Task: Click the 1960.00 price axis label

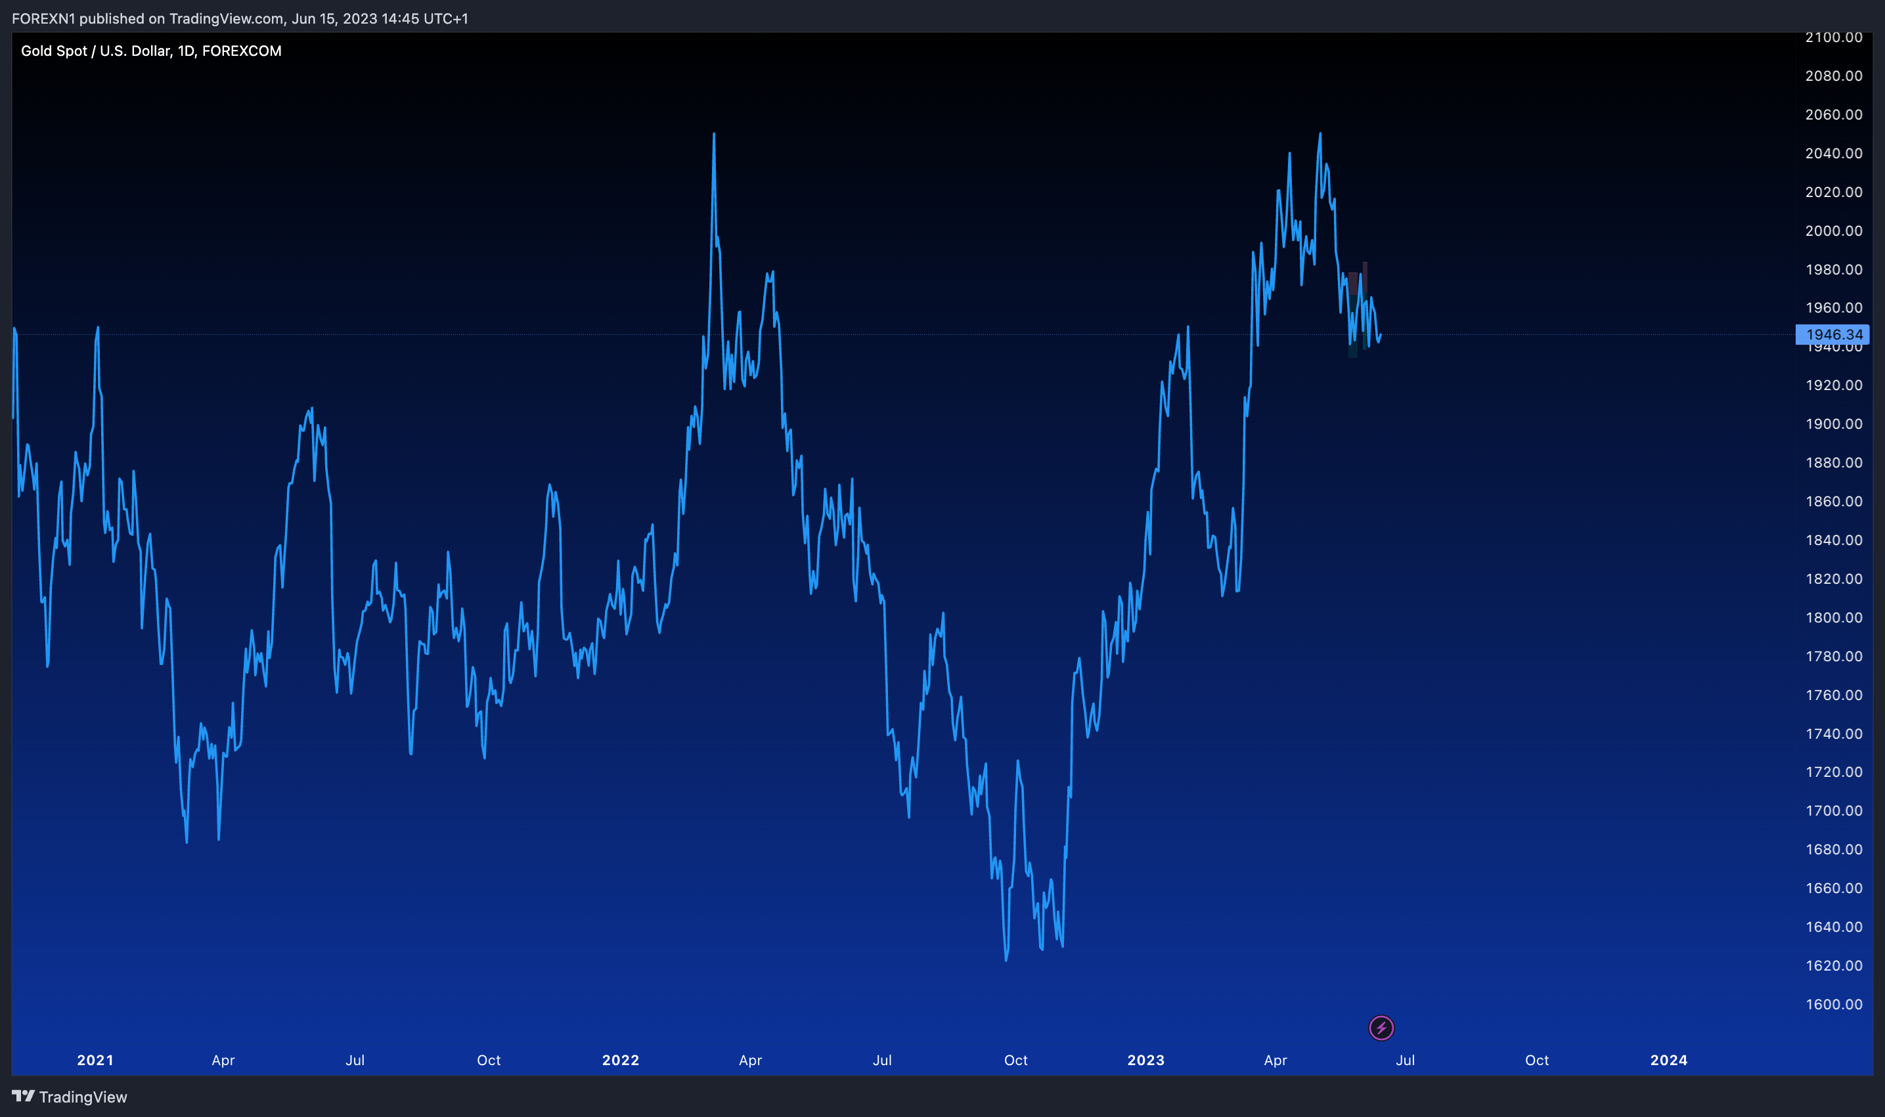Action: 1834,307
